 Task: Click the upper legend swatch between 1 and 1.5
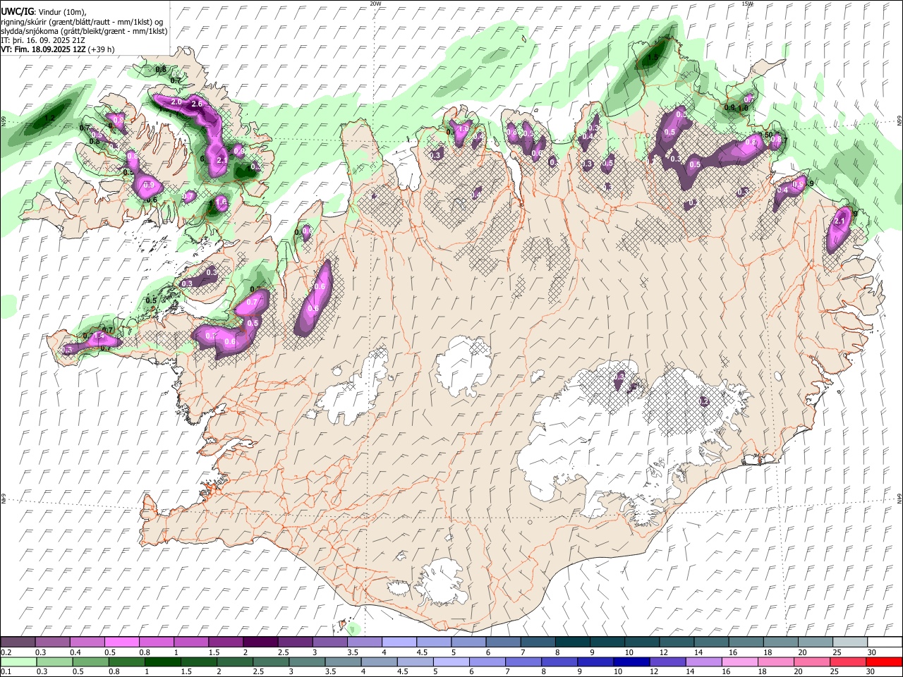pos(190,642)
